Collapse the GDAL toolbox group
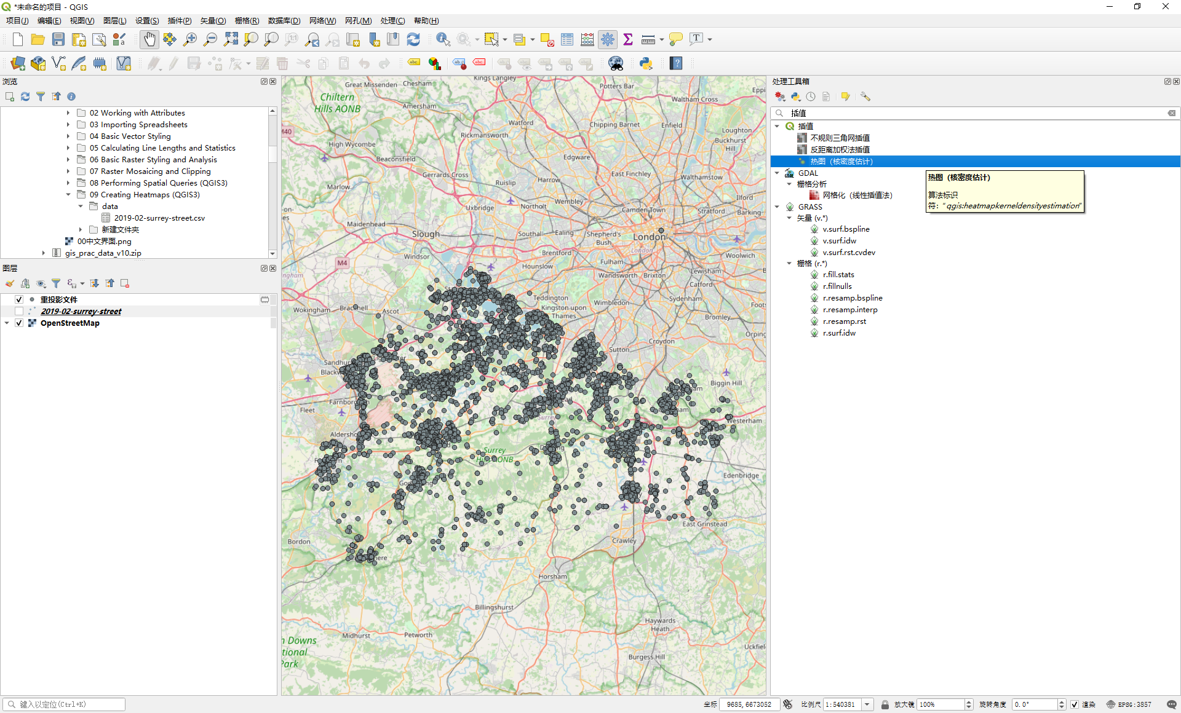1181x713 pixels. [x=777, y=173]
